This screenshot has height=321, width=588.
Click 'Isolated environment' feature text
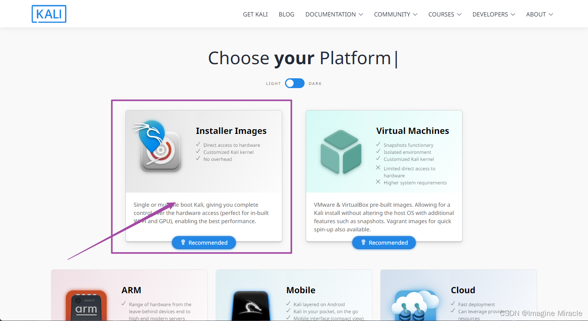[x=407, y=152]
